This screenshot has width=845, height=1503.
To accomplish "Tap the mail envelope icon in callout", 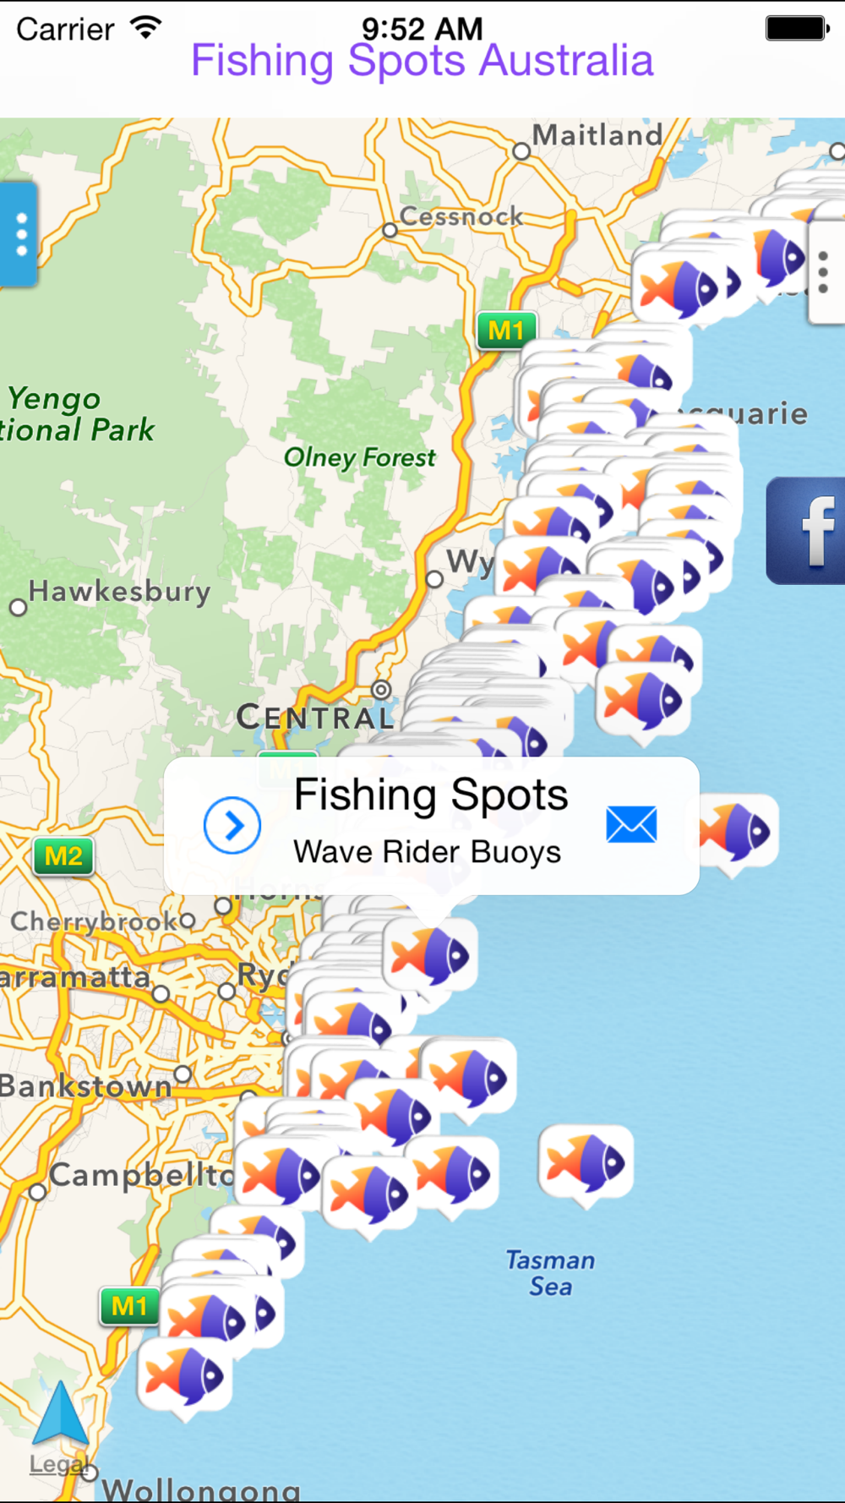I will 631,825.
